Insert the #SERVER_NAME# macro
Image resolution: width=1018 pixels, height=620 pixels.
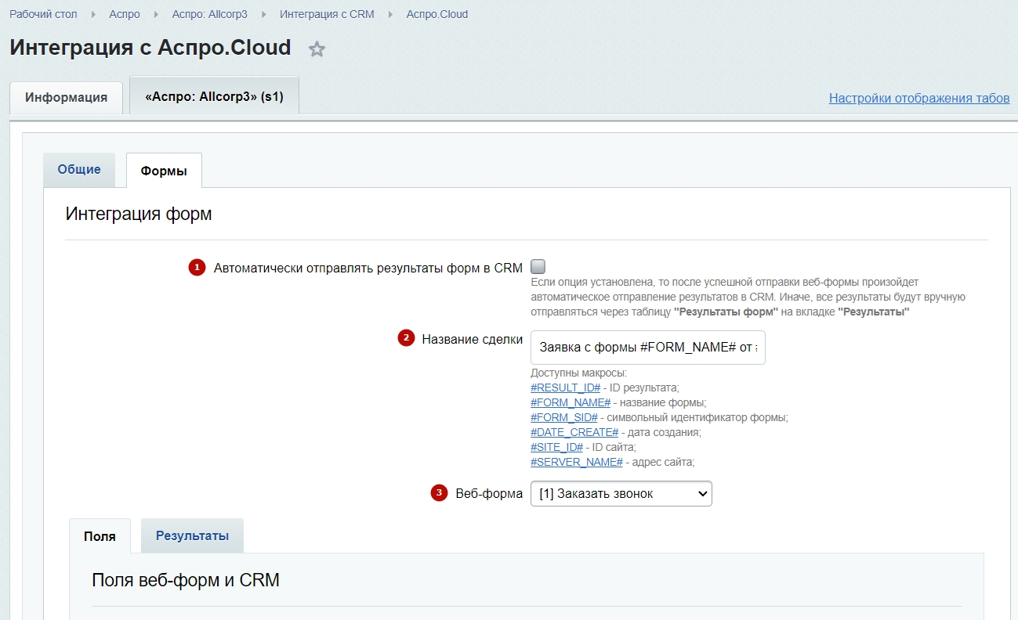[x=577, y=462]
